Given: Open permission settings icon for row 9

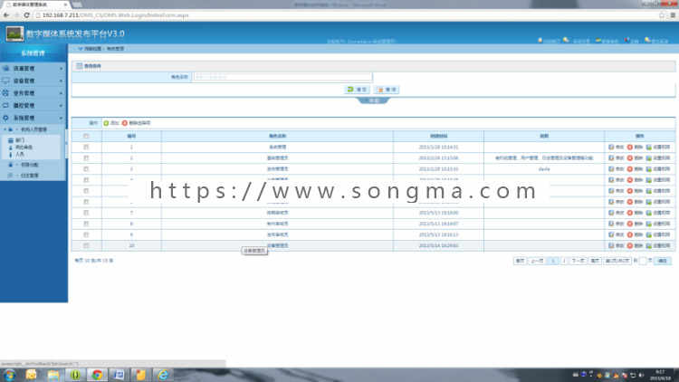Looking at the screenshot, I should point(649,234).
